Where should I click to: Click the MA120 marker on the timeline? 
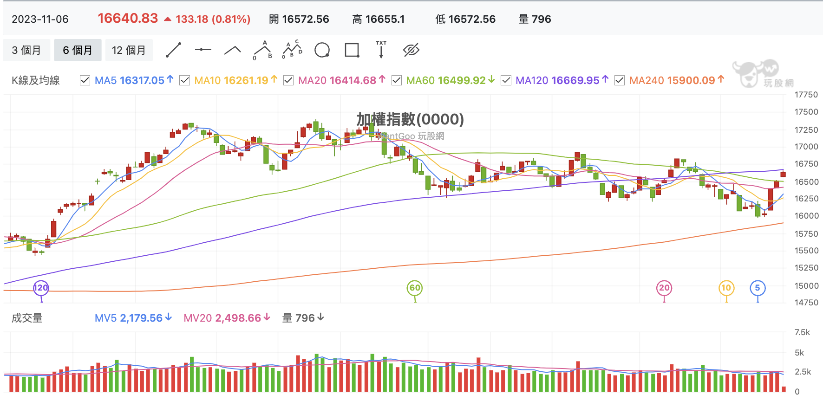pos(41,288)
